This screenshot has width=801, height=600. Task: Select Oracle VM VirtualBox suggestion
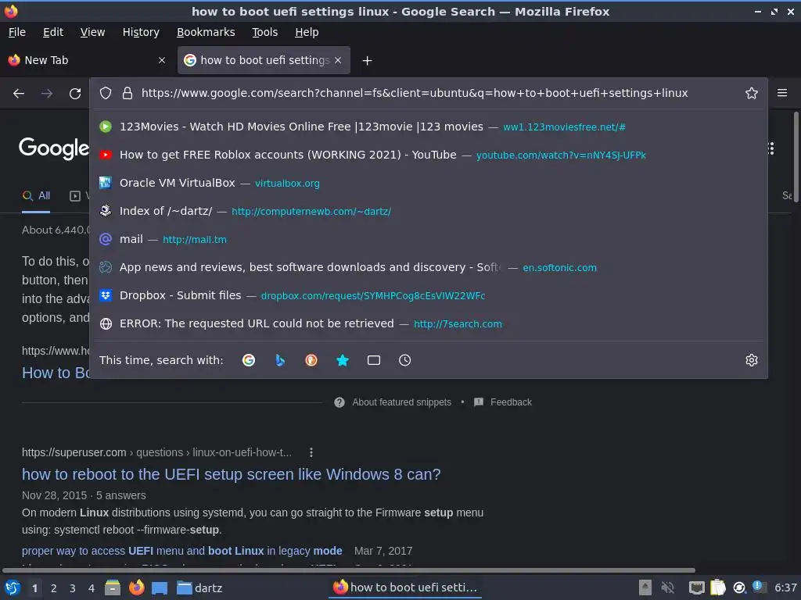pyautogui.click(x=428, y=183)
